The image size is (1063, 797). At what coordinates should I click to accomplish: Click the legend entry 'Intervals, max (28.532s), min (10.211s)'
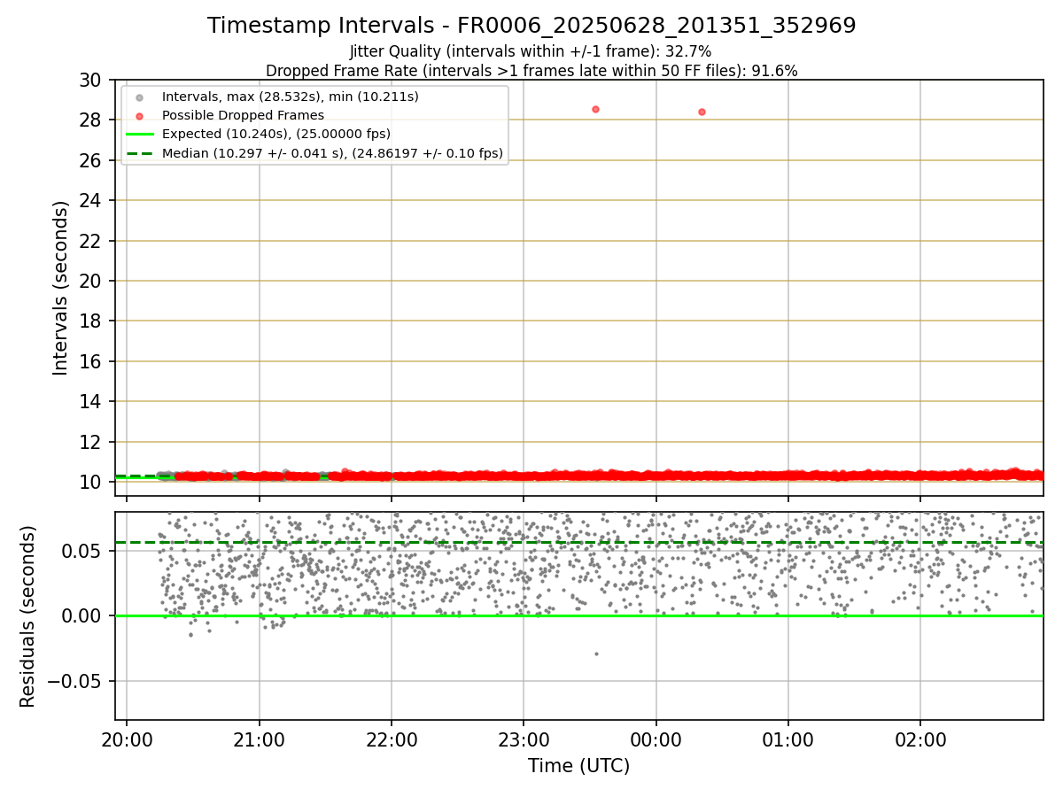point(291,96)
